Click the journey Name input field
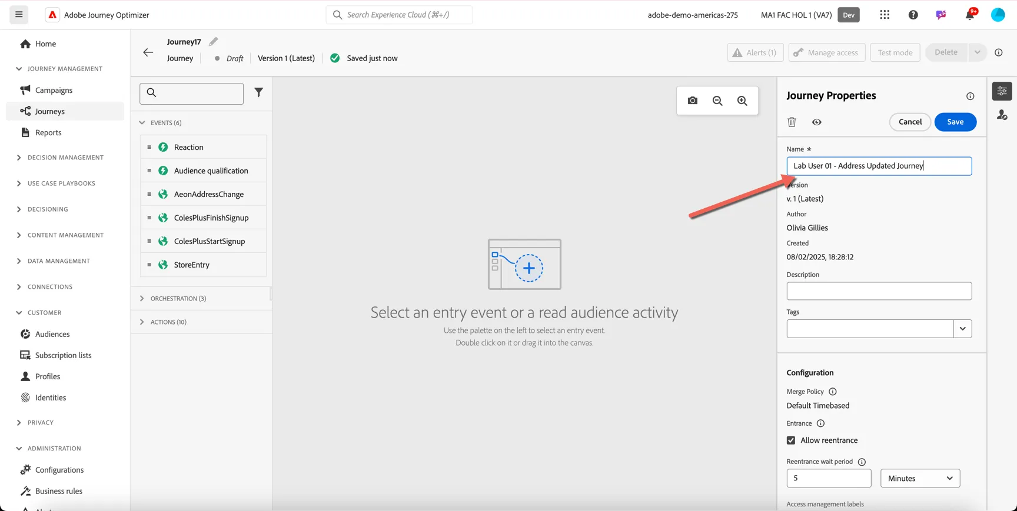 [x=879, y=166]
